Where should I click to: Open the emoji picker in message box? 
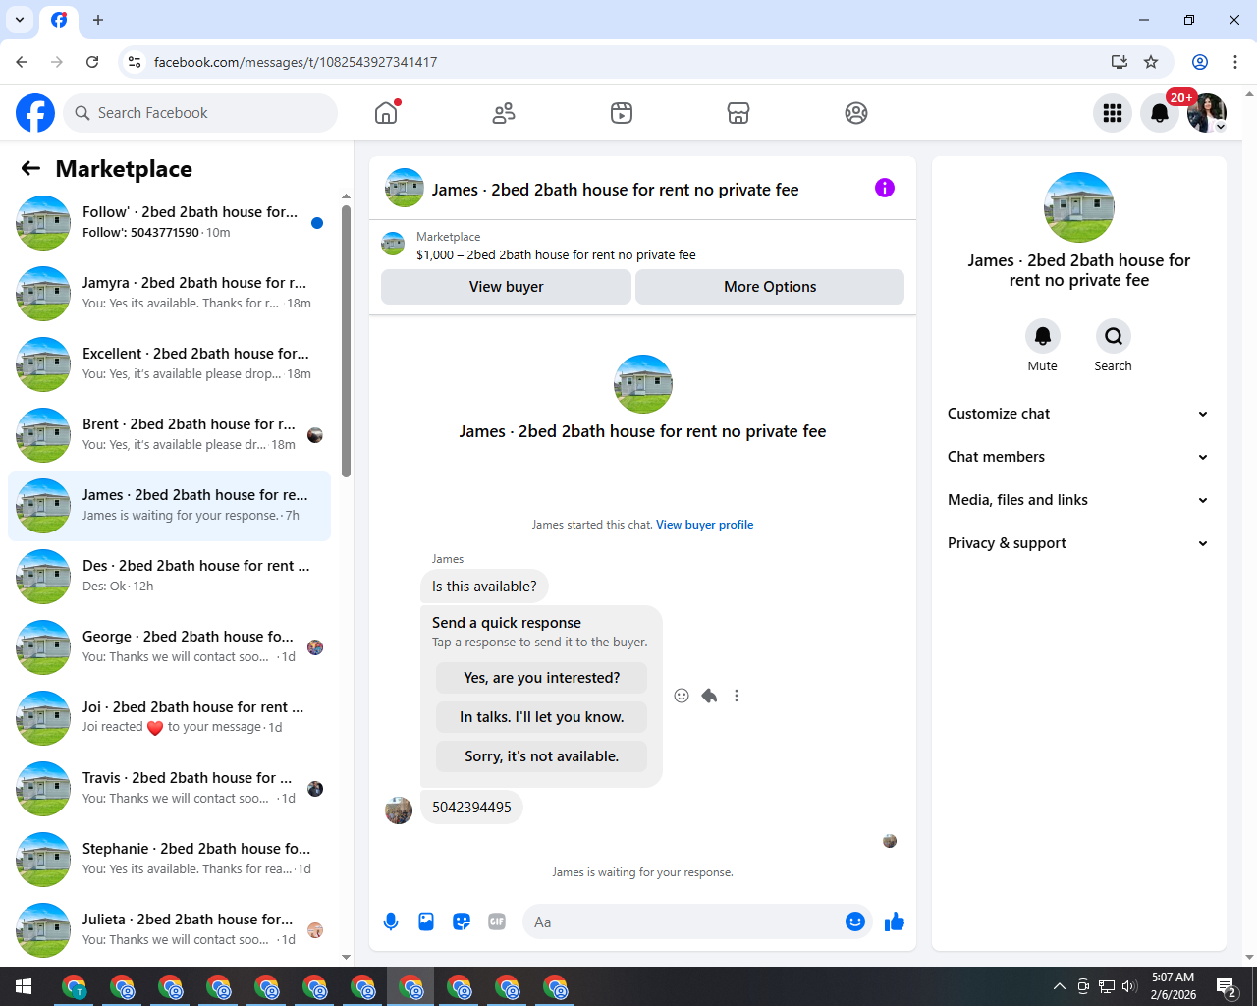coord(855,922)
